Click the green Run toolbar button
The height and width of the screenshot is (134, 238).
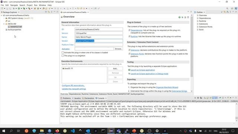pyautogui.click(x=19, y=9)
